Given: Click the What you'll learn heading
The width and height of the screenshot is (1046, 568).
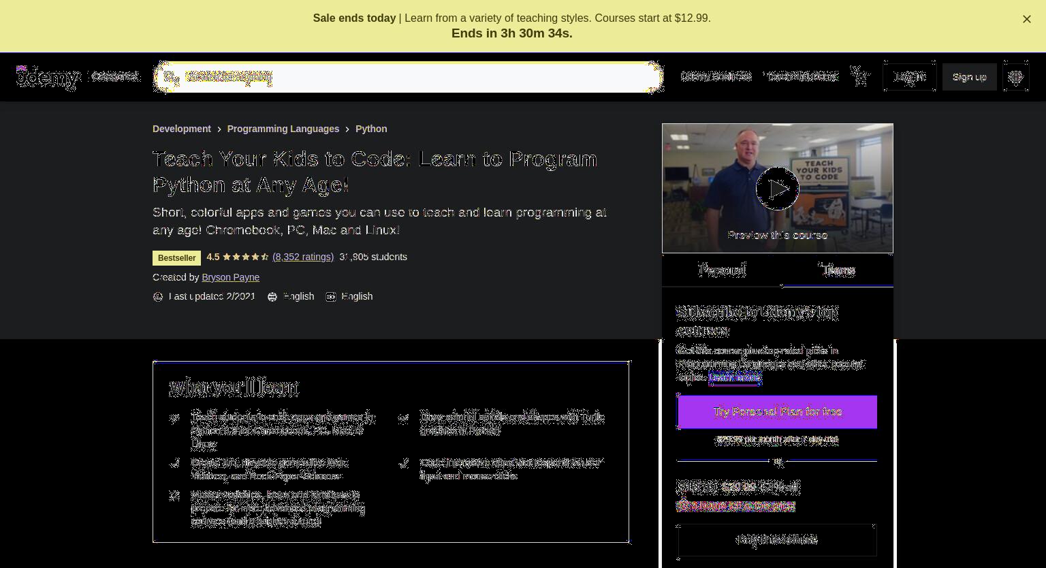Looking at the screenshot, I should (234, 388).
